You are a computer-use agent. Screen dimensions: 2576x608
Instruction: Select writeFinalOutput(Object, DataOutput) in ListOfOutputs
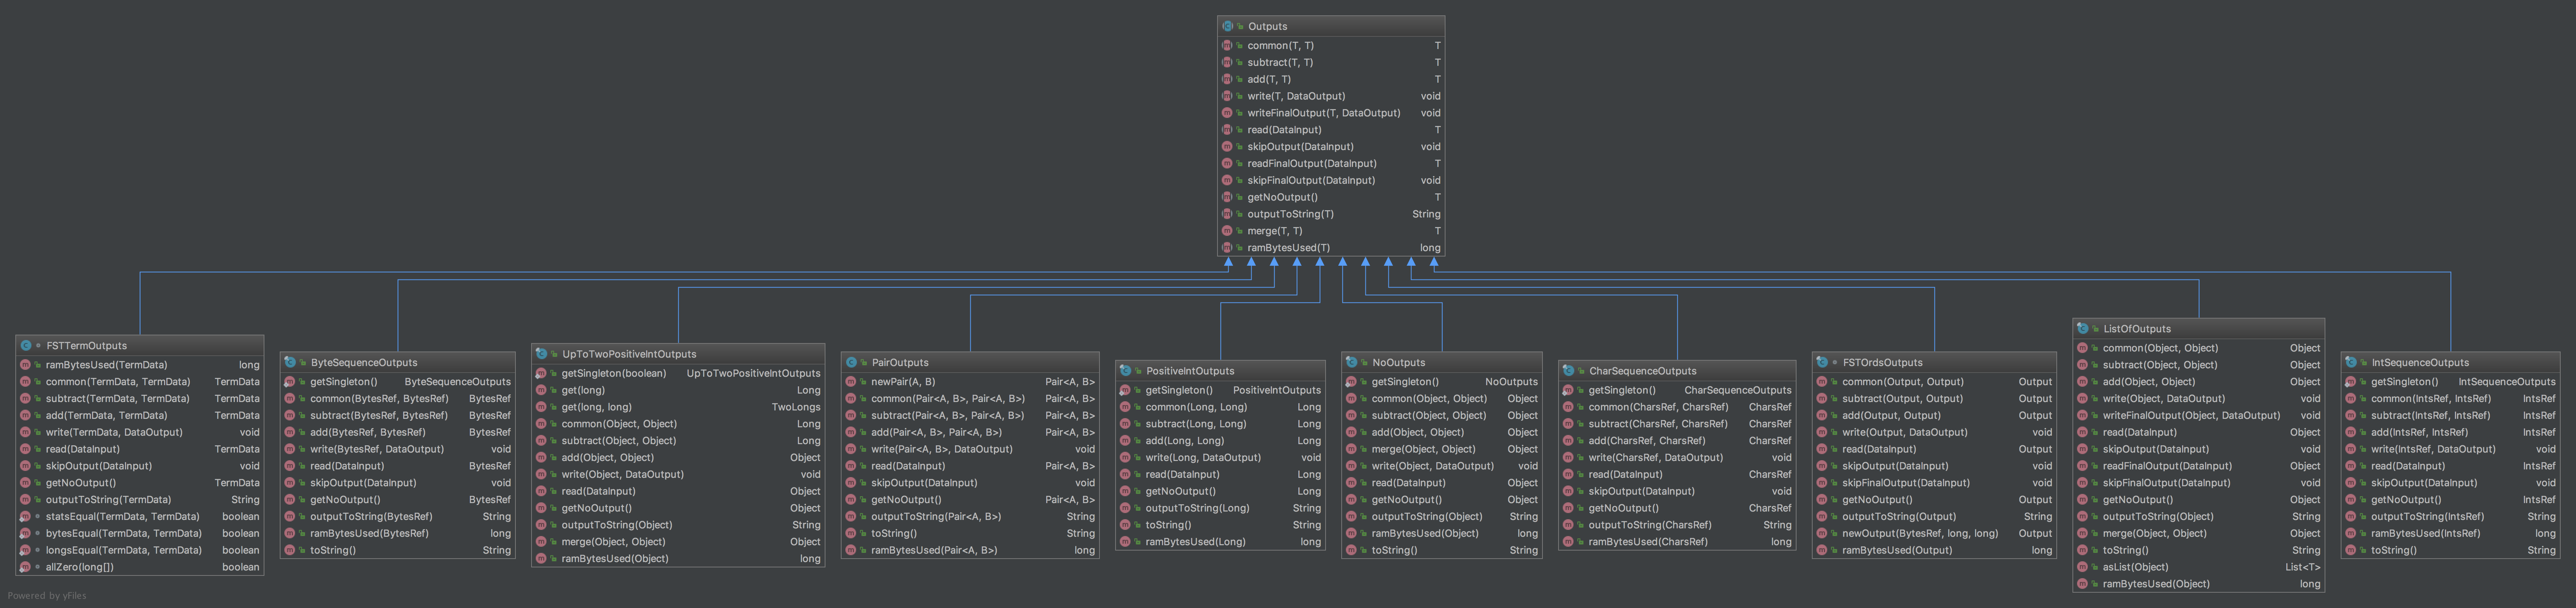[2192, 415]
